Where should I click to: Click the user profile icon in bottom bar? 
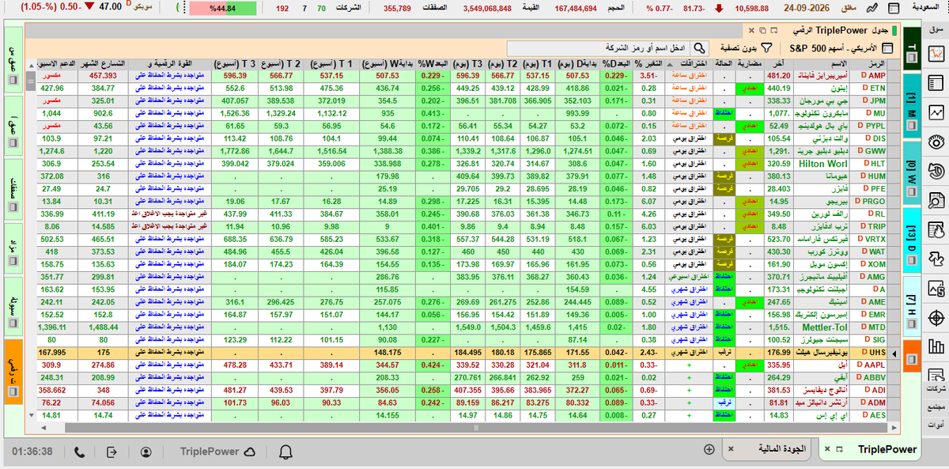click(x=146, y=452)
